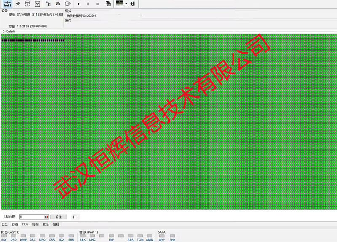Click the model text SATAFIRM S11
The height and width of the screenshot is (242, 337).
point(27,15)
